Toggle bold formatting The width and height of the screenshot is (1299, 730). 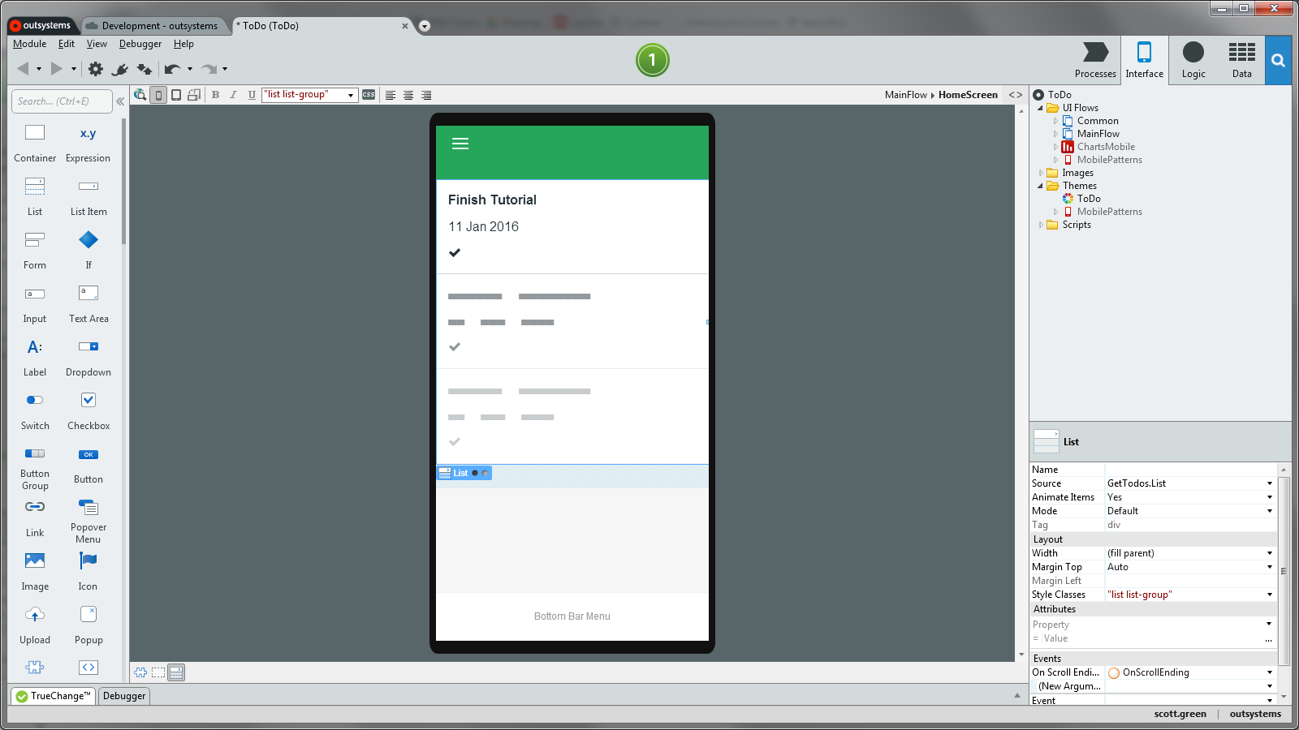[x=215, y=95]
